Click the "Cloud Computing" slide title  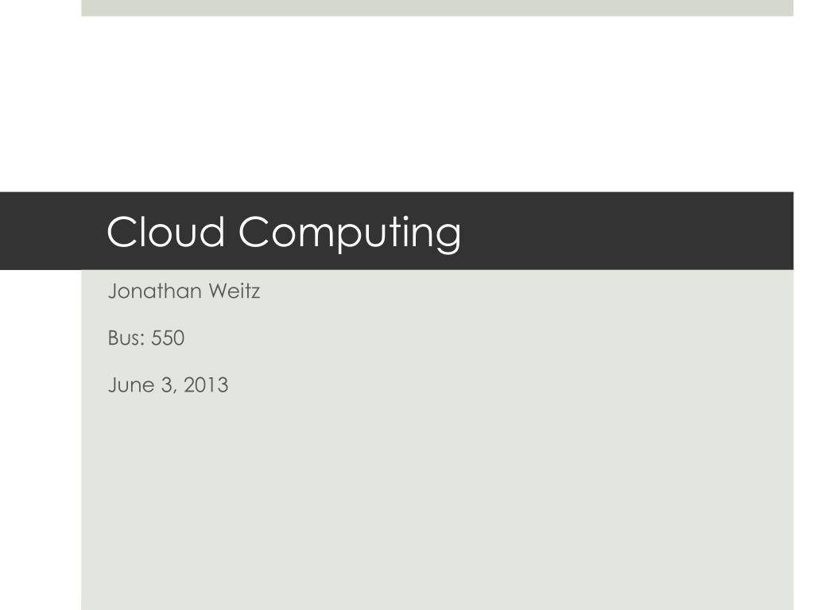[x=284, y=233]
